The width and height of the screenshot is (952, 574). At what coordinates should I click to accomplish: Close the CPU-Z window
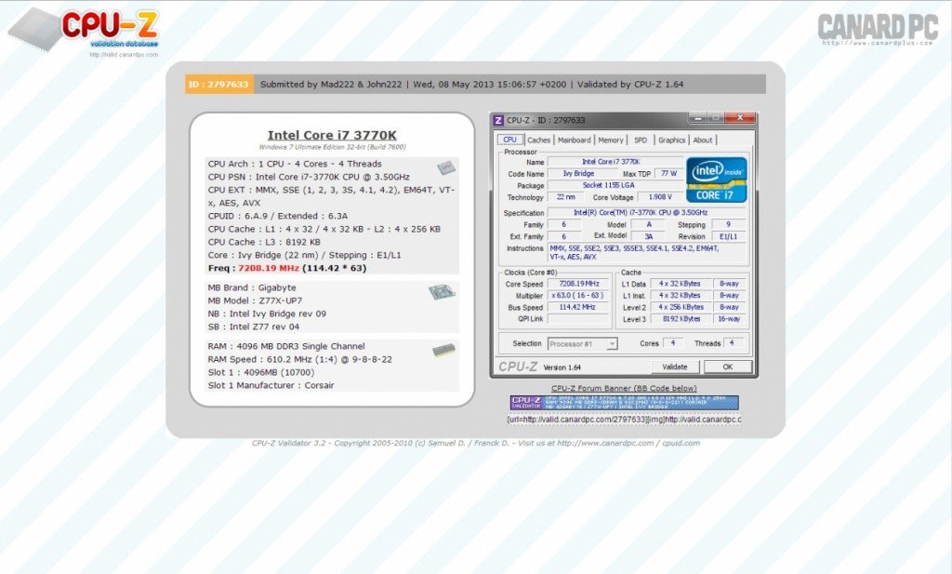click(x=740, y=119)
